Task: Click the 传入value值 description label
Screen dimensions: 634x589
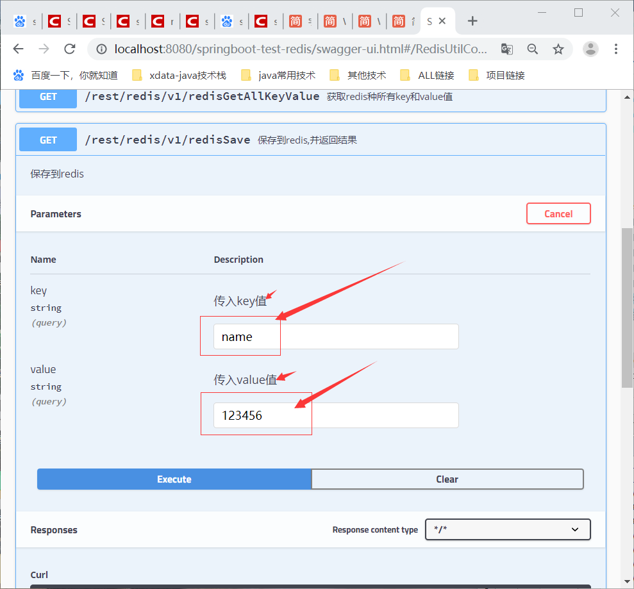Action: click(x=245, y=379)
